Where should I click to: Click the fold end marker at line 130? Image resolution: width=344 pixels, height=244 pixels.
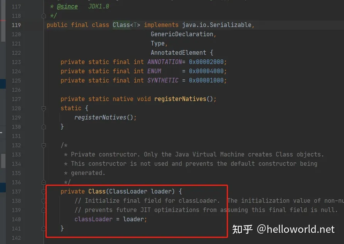click(44, 127)
